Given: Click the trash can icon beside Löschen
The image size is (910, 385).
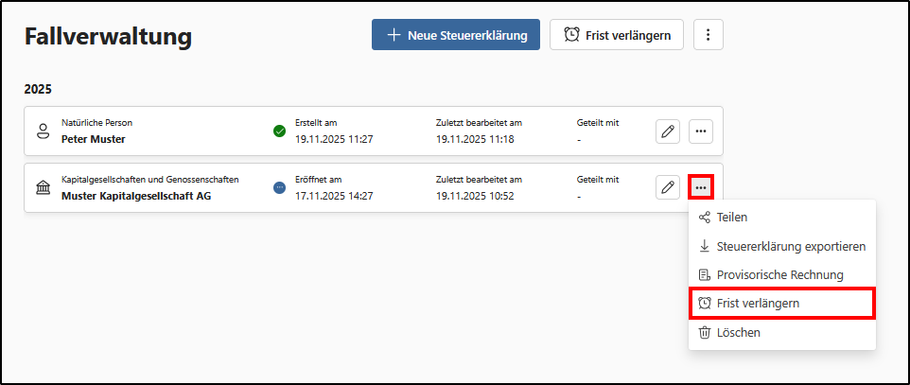Looking at the screenshot, I should click(x=704, y=333).
